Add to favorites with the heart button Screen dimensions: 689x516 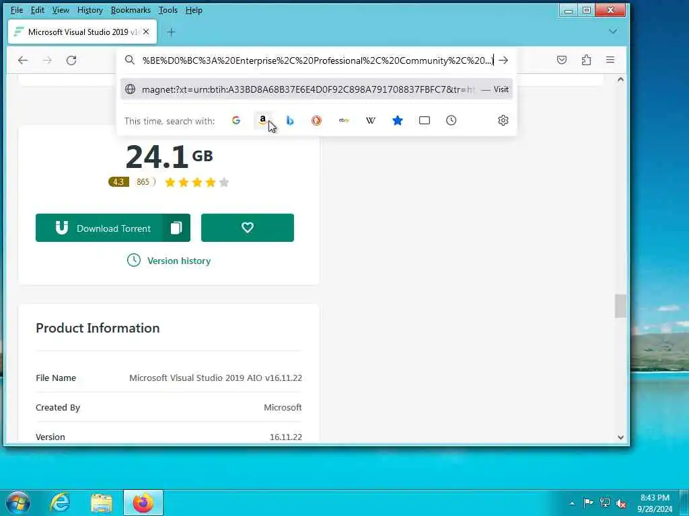coord(248,228)
